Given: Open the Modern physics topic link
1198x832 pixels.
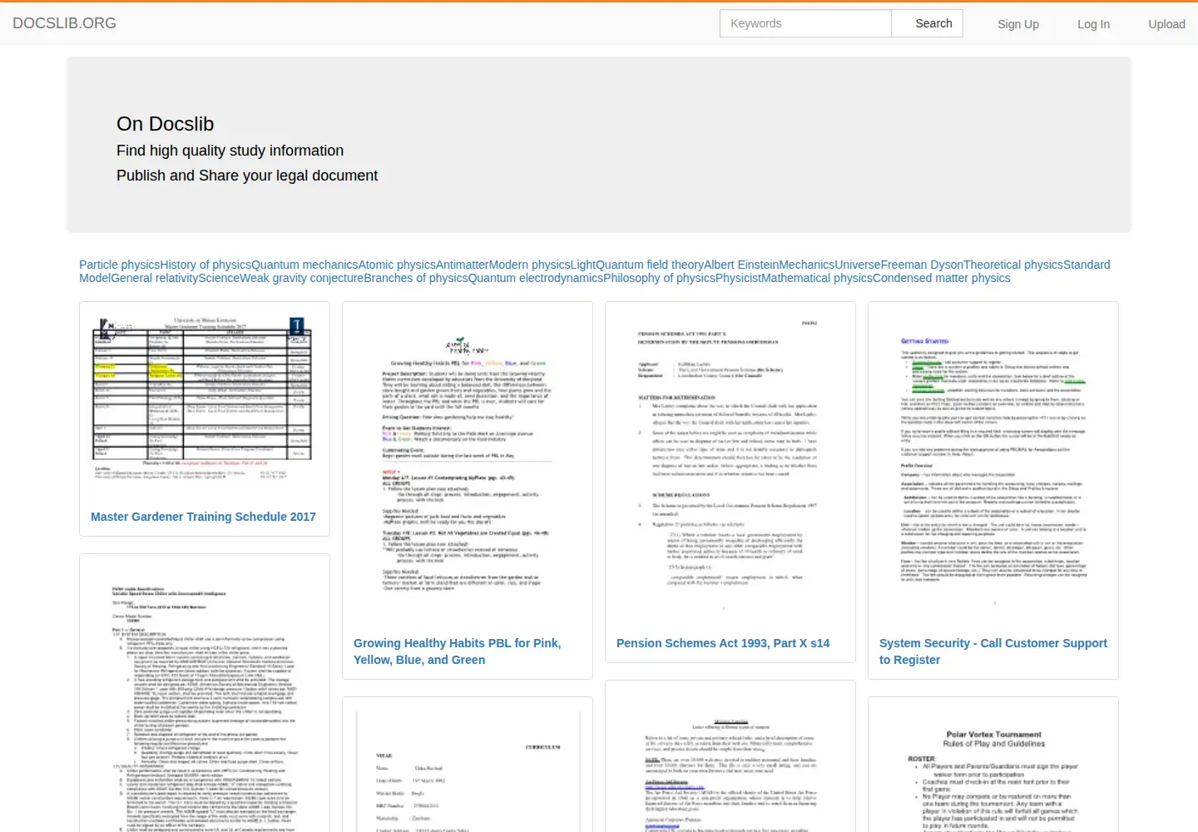Looking at the screenshot, I should click(x=529, y=265).
